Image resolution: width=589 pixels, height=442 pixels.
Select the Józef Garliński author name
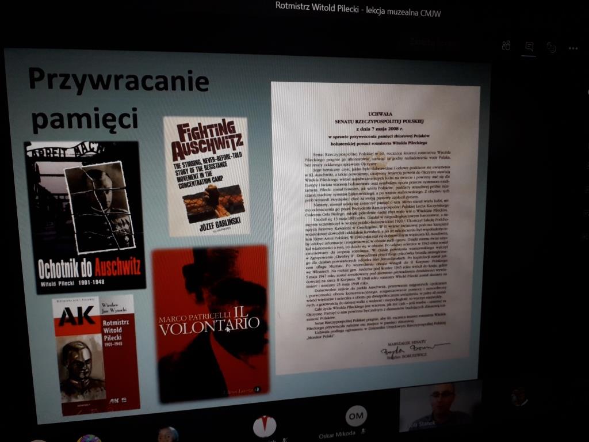click(x=213, y=222)
